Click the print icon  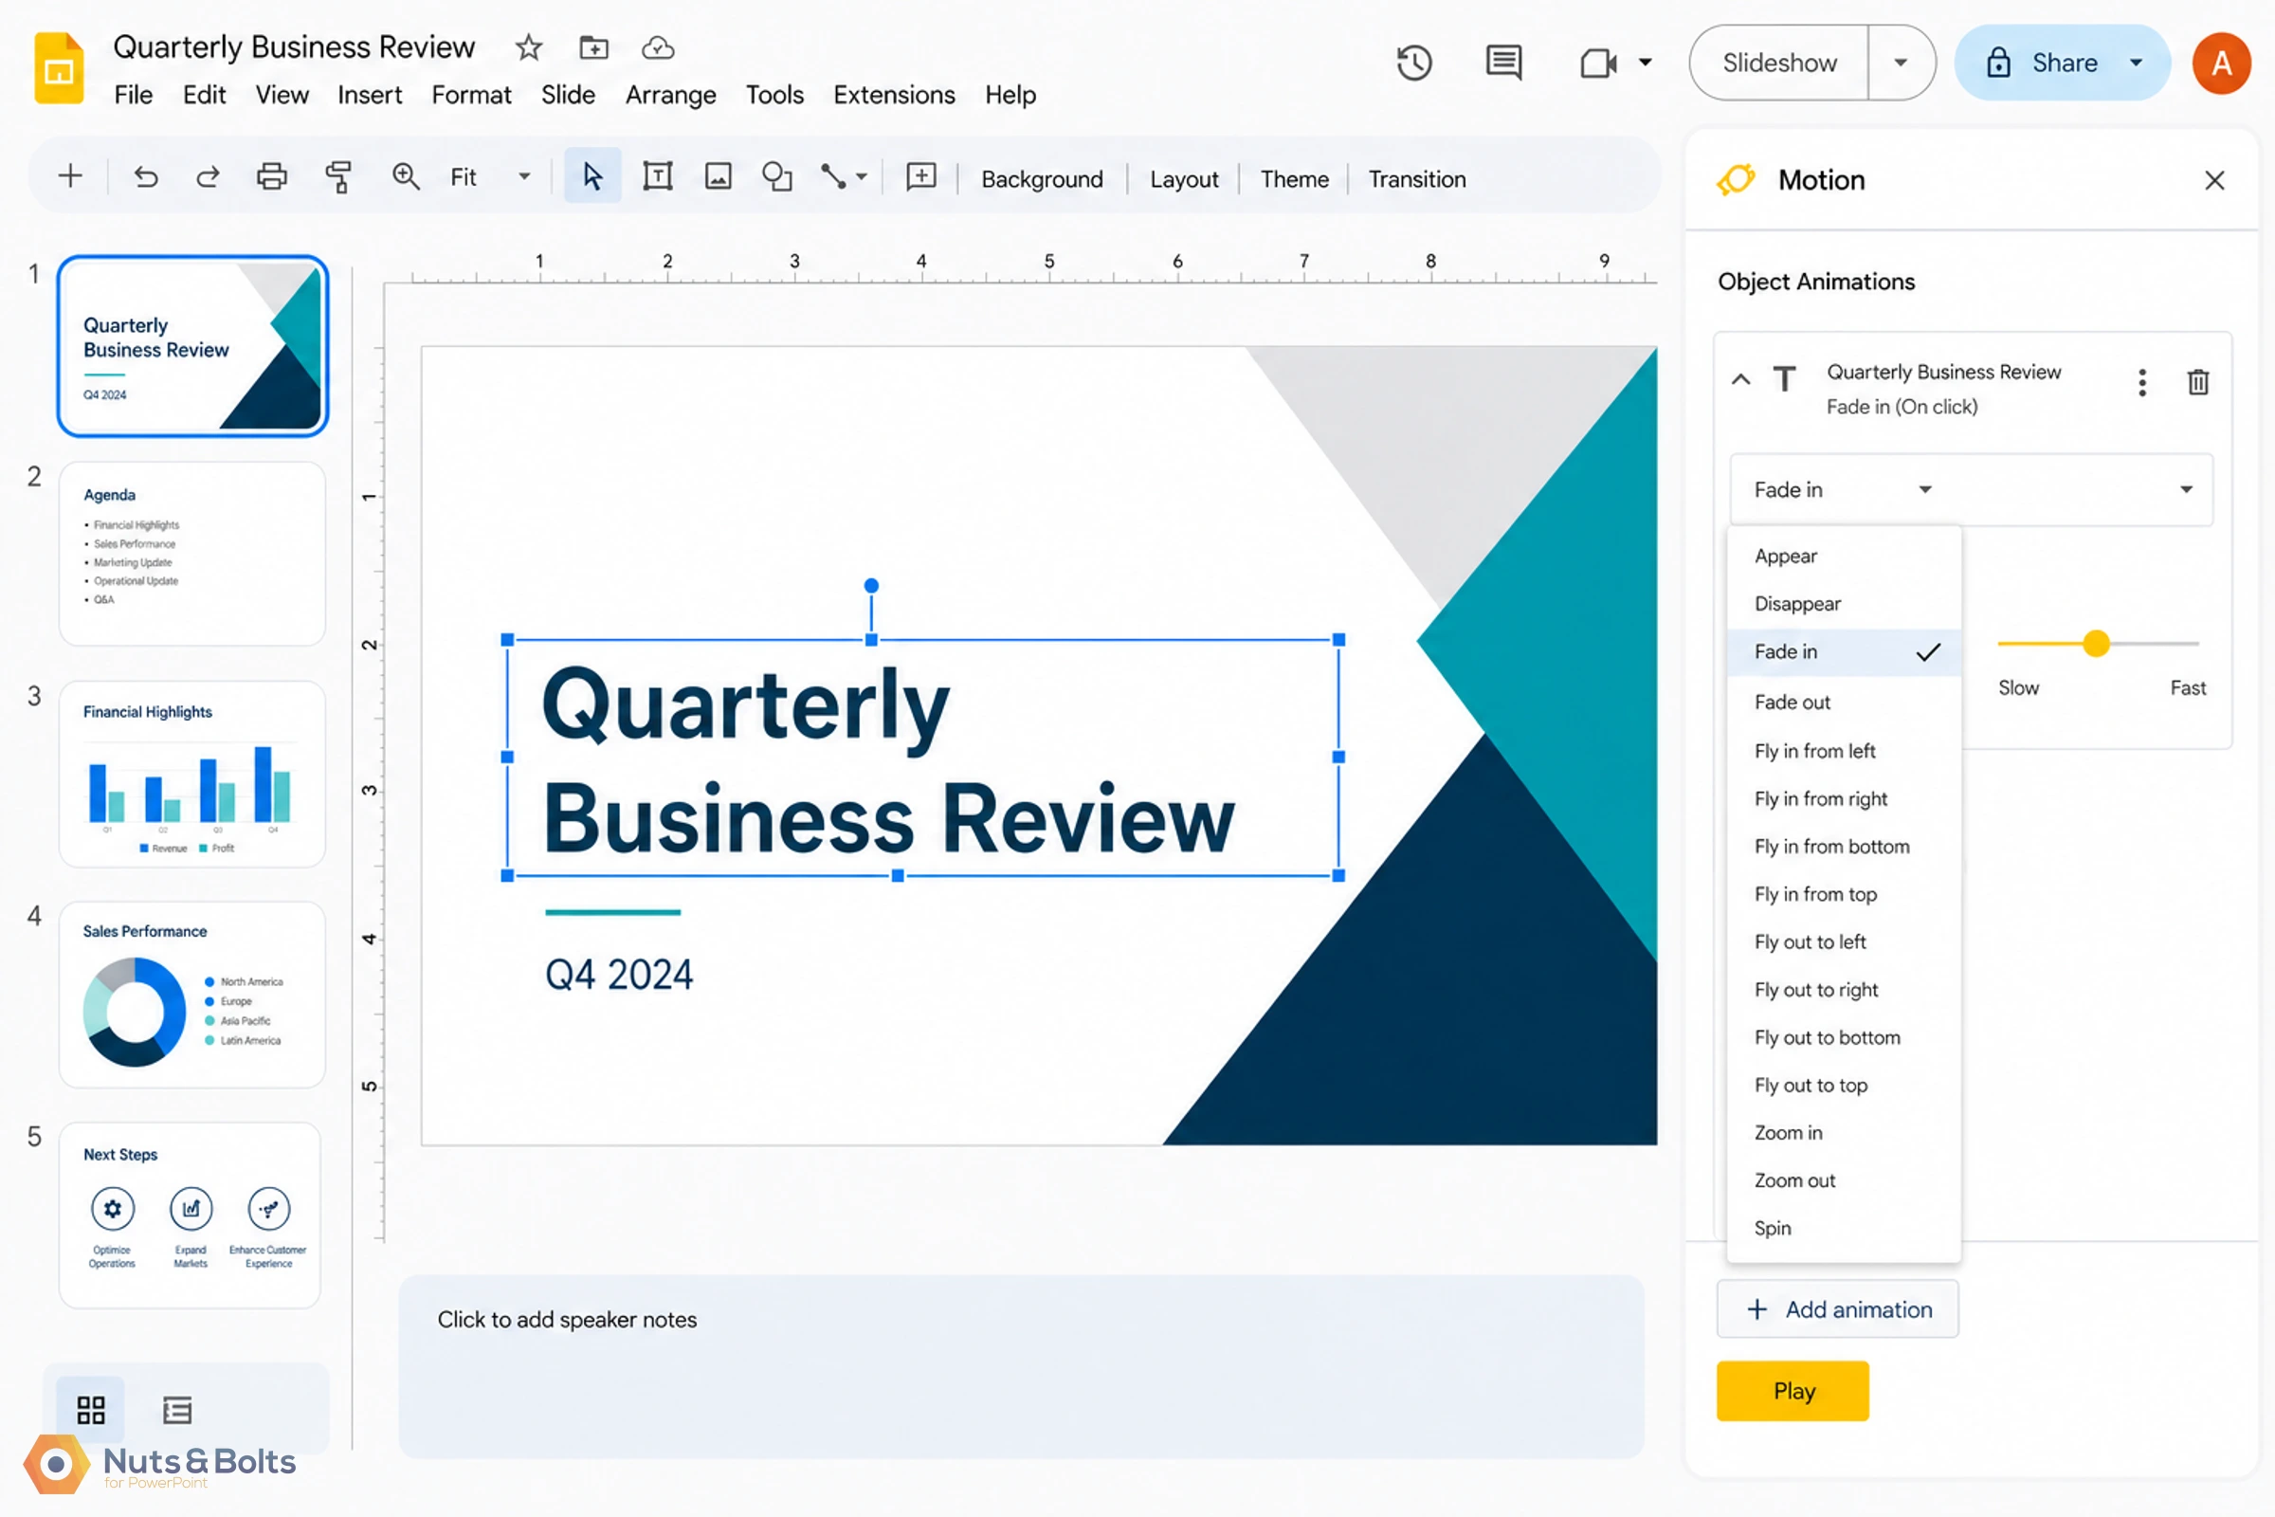tap(272, 177)
